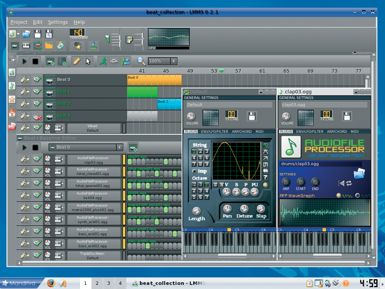Open Vibed plugin help question button
Viewport: 385px width, 289px height.
tap(265, 177)
